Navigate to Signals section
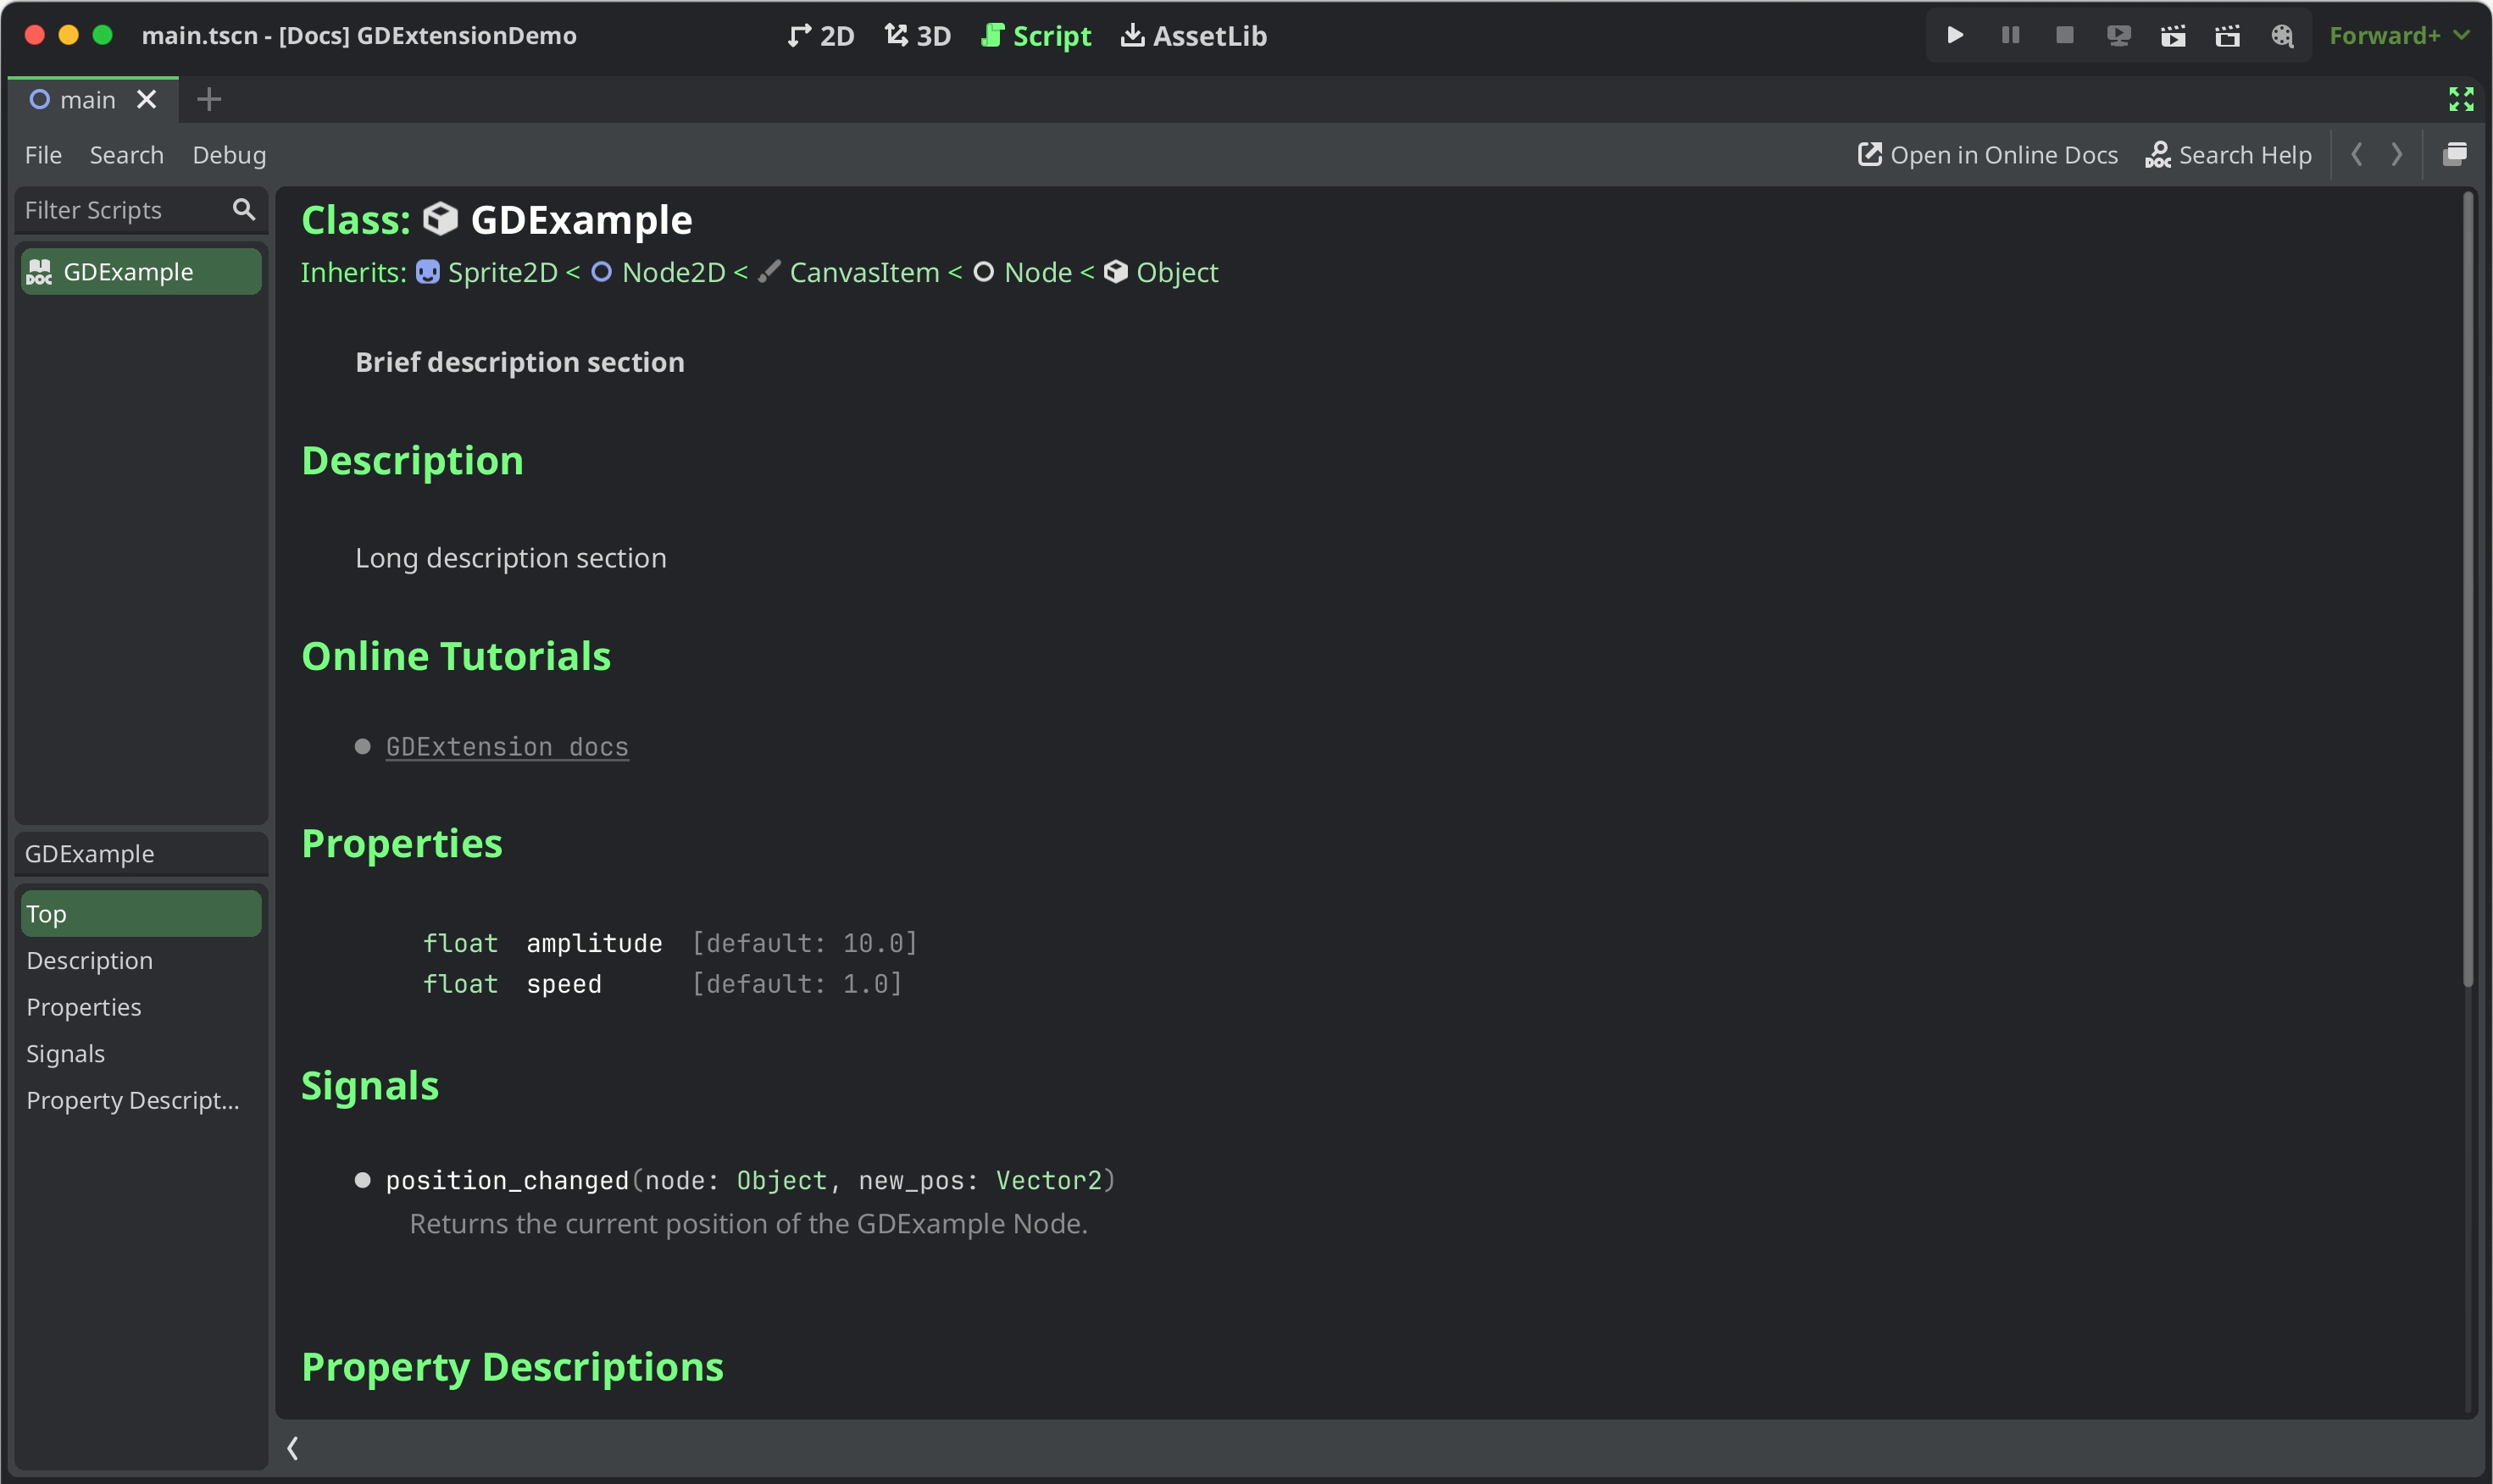The image size is (2493, 1484). (x=64, y=1051)
